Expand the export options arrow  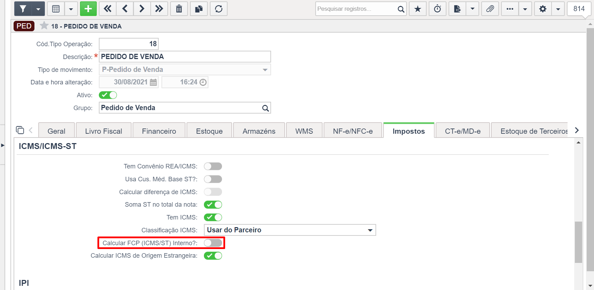coord(473,9)
